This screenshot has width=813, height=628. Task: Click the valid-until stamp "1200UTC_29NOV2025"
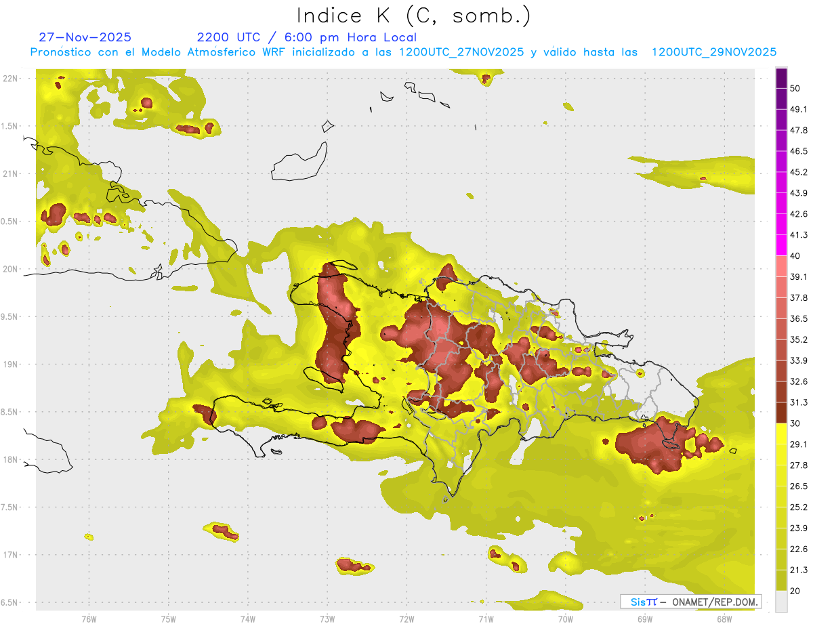[713, 52]
